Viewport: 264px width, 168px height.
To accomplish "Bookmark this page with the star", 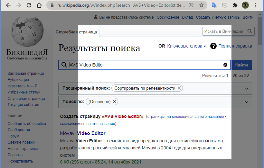I will tap(201, 5).
